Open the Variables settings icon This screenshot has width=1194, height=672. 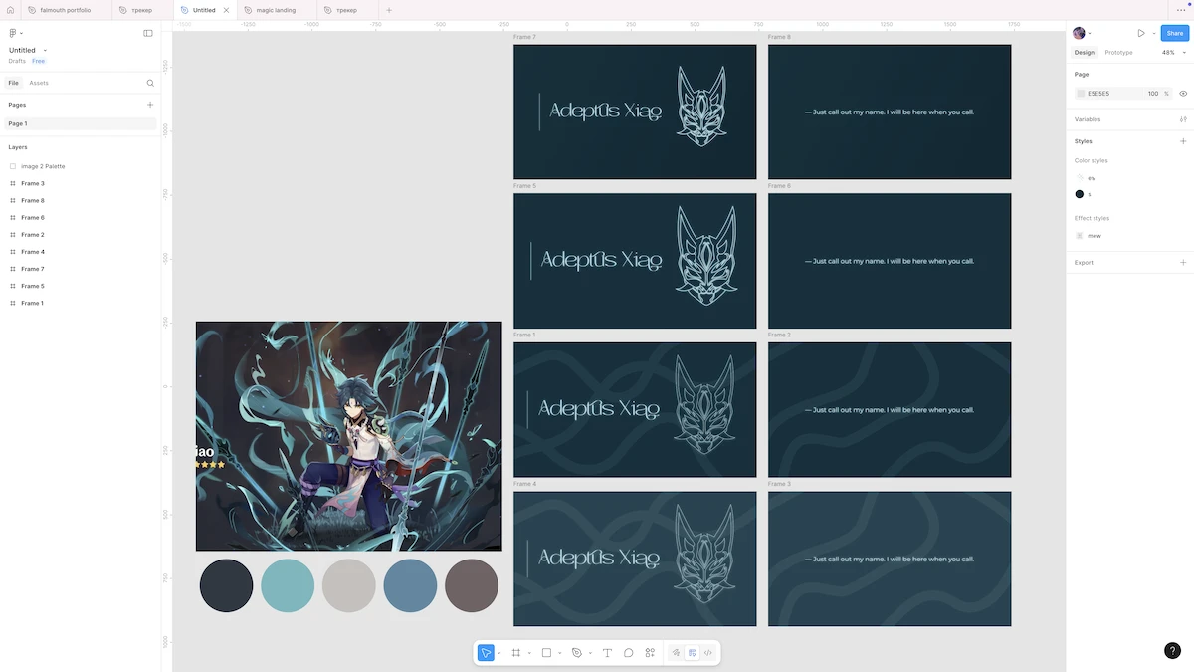click(x=1183, y=119)
